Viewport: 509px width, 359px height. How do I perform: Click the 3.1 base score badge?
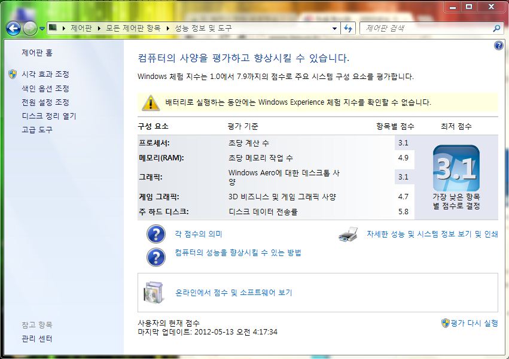(456, 169)
